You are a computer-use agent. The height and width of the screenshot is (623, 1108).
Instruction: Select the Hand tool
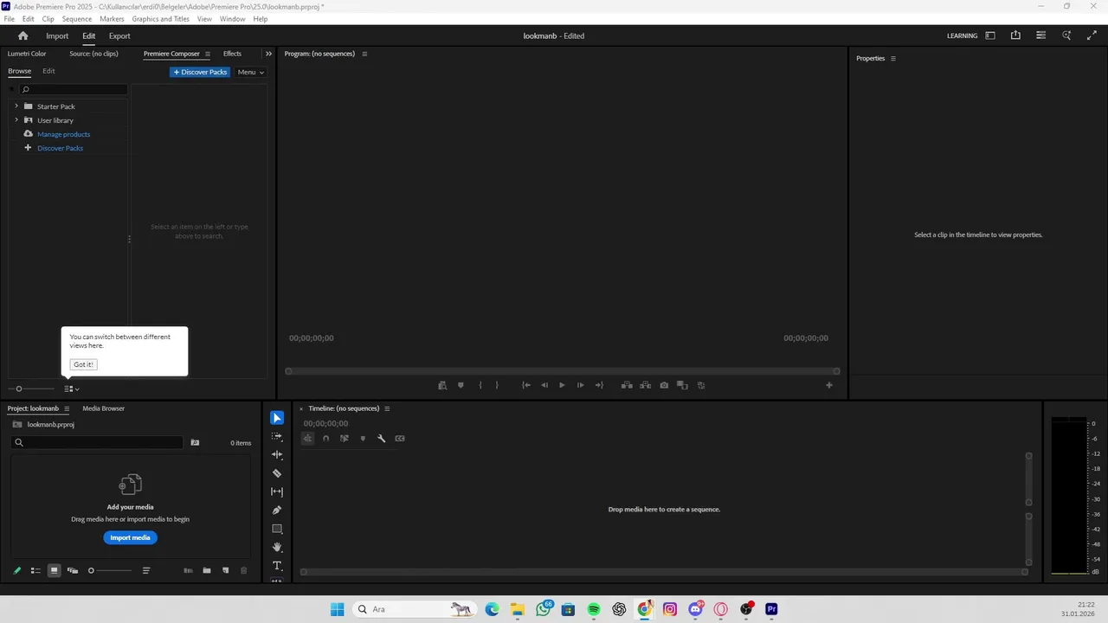[x=277, y=547]
